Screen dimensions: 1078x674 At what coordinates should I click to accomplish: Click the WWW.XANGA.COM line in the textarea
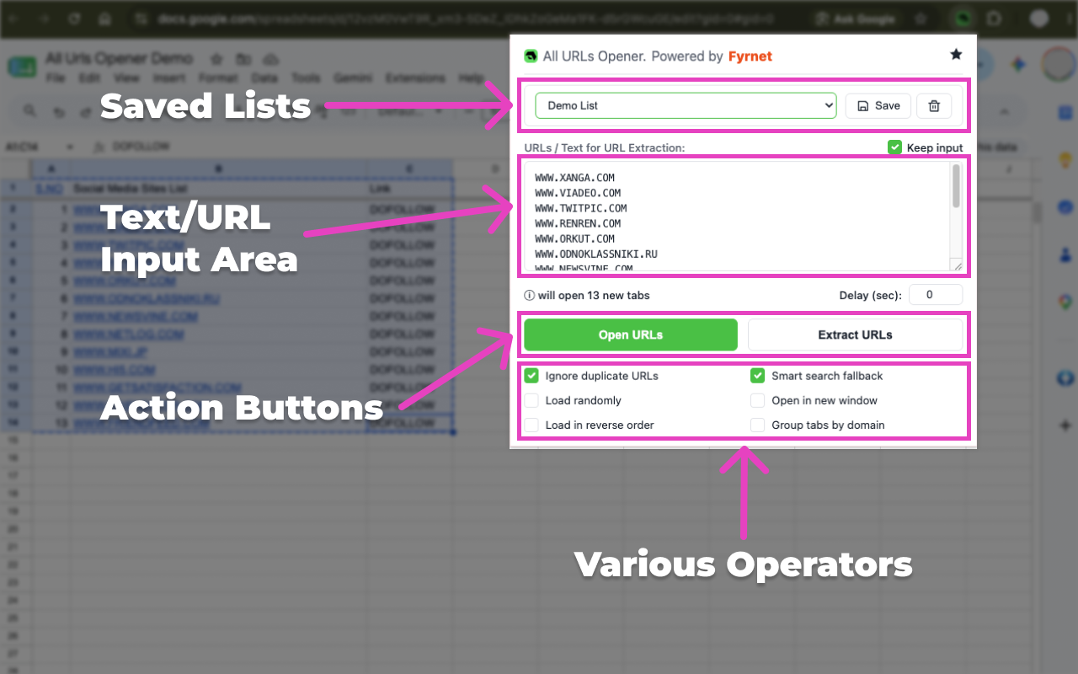point(574,178)
